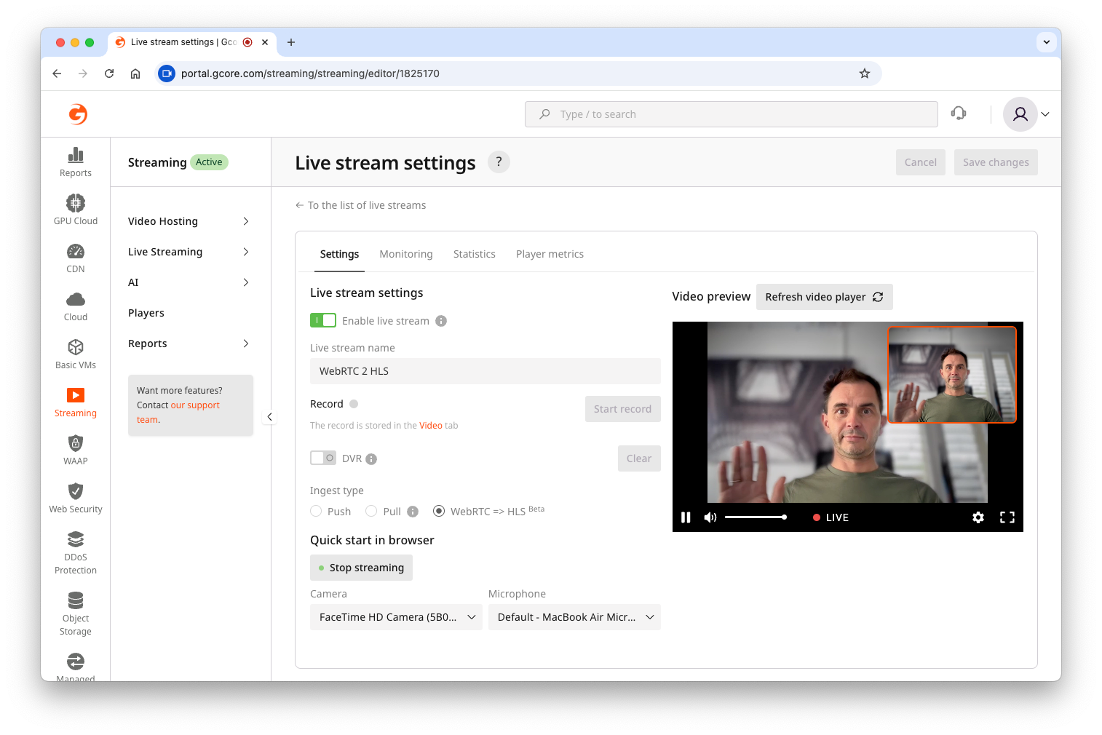Screen dimensions: 1102x735
Task: Adjust the player volume slider
Action: click(x=756, y=517)
